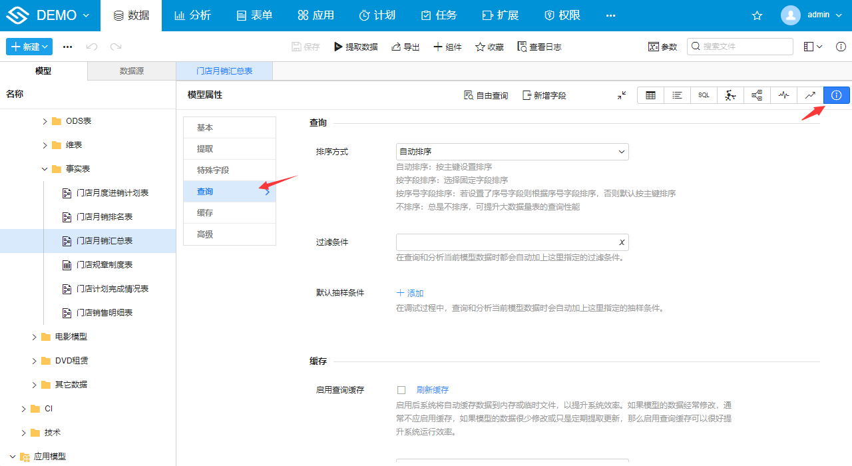Click the collapse panel arrows icon
Screen dimensions: 852x466
coord(621,95)
